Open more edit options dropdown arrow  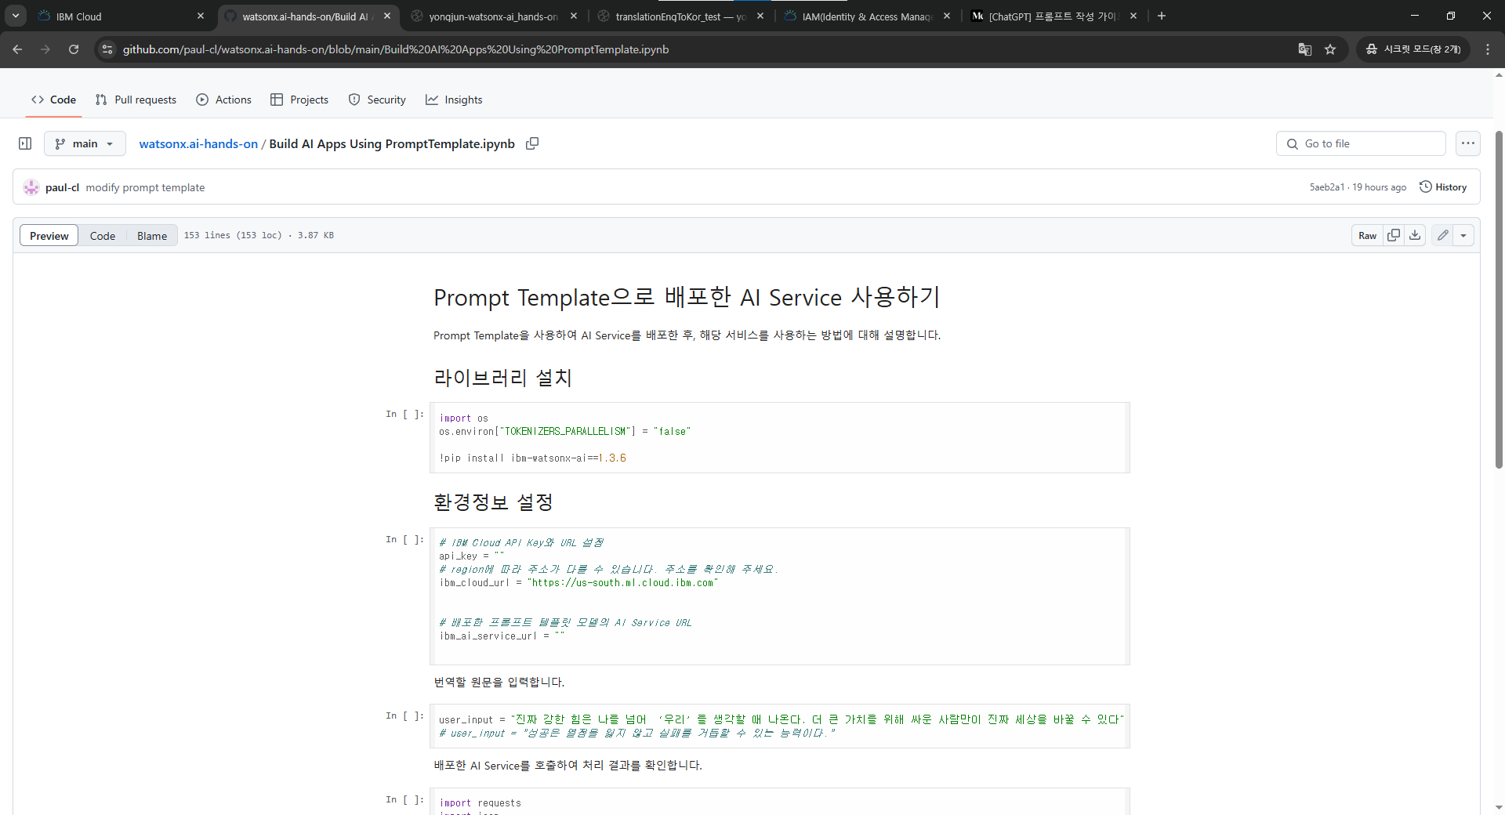(x=1463, y=236)
